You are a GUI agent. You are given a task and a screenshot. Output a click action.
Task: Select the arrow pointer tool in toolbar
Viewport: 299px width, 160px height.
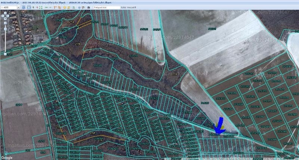[33, 7]
